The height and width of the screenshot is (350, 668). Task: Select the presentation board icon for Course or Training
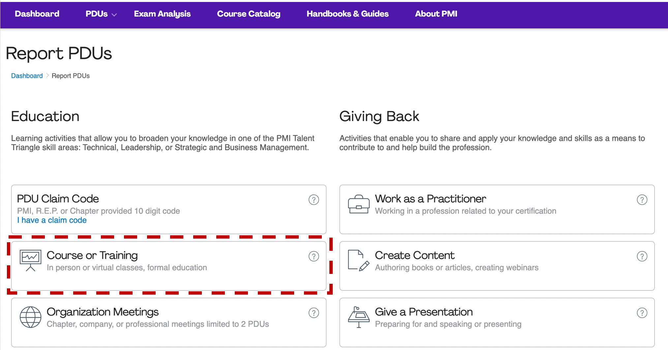pos(30,260)
